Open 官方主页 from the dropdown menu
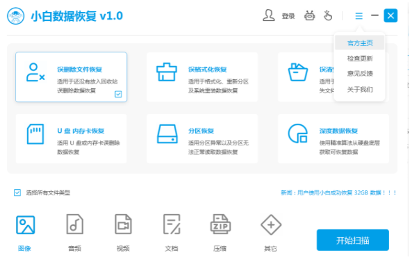410x269 pixels. (x=360, y=43)
